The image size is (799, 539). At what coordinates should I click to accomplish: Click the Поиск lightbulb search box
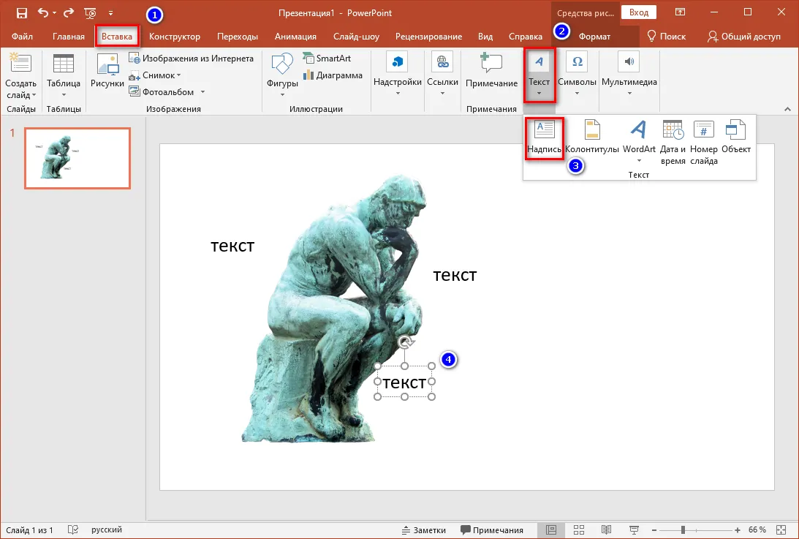666,37
